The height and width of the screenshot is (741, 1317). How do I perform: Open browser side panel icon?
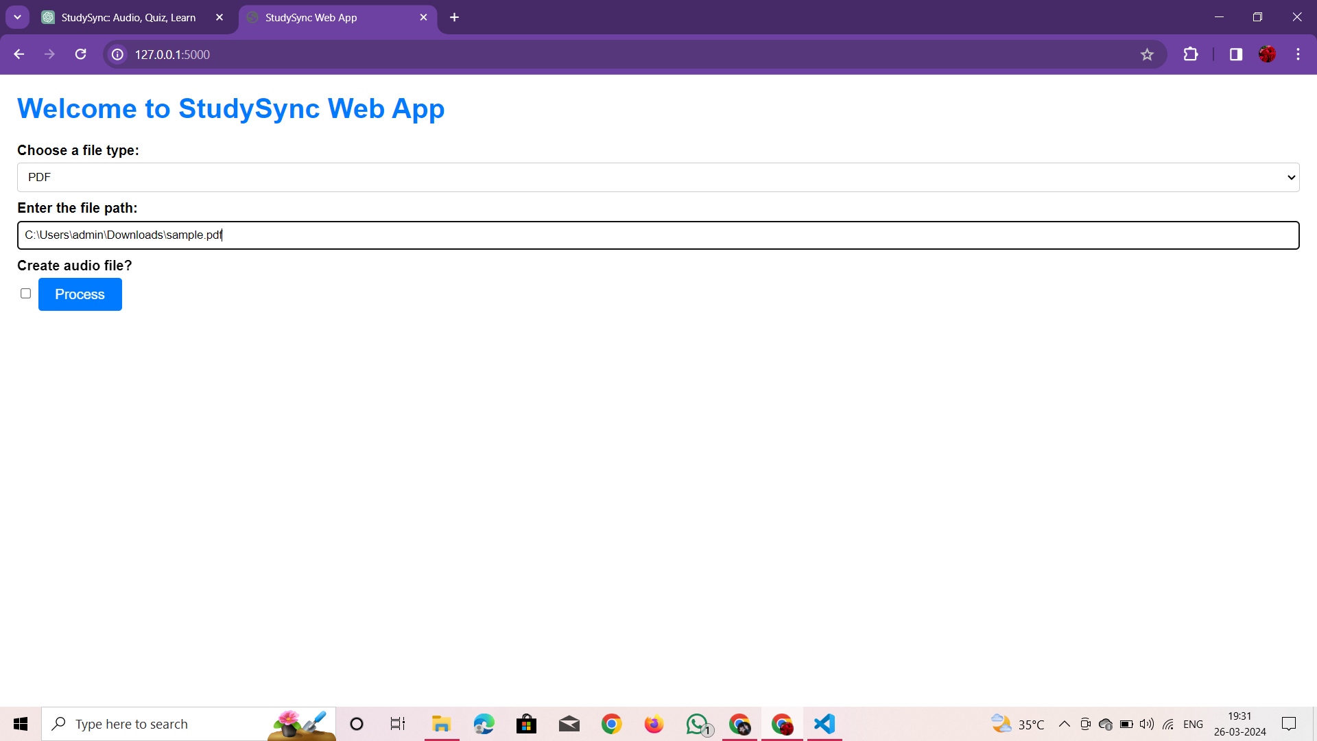[1236, 54]
